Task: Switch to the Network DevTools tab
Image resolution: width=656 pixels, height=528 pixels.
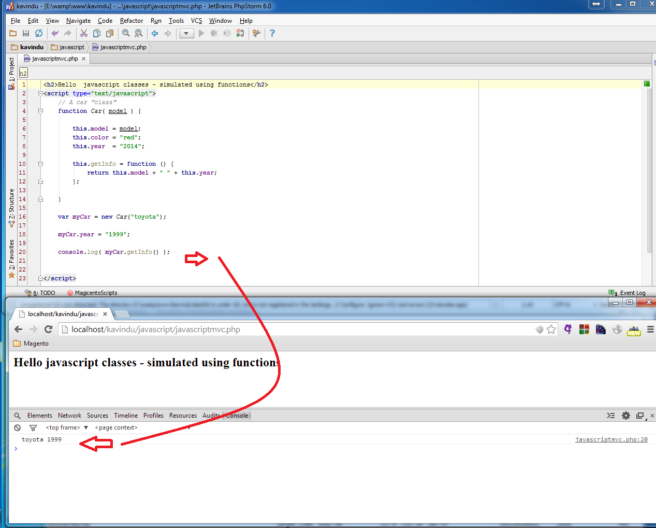Action: point(69,416)
